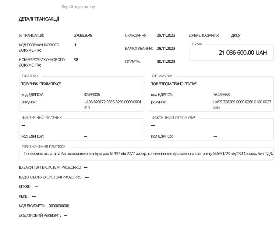The image size is (276, 232).
Task: Click the sum 21 036 600.00 UAH
Action: coord(242,53)
